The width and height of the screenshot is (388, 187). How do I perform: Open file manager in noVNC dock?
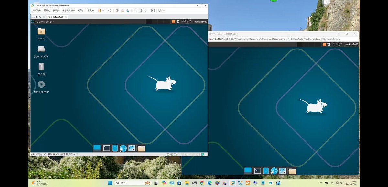266,170
